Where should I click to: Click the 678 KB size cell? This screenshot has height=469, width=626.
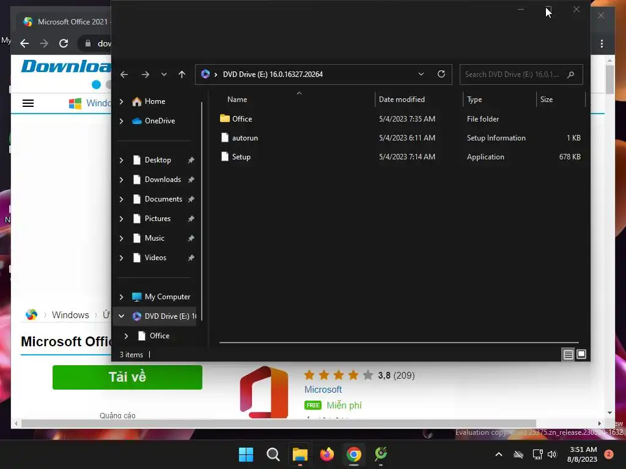point(570,157)
